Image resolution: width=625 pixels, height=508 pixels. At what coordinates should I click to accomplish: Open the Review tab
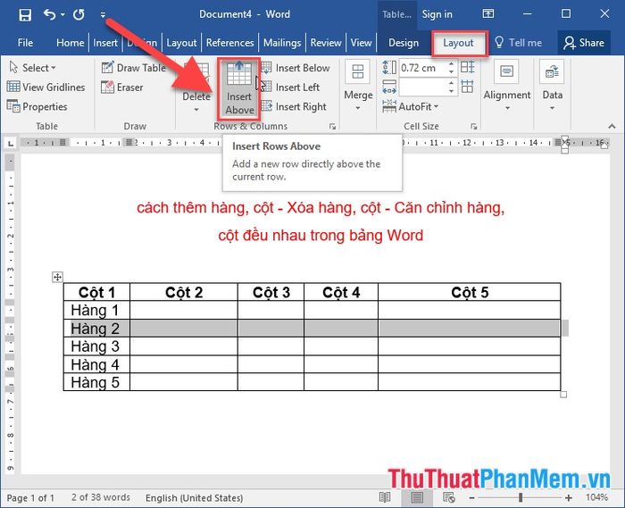tap(326, 43)
